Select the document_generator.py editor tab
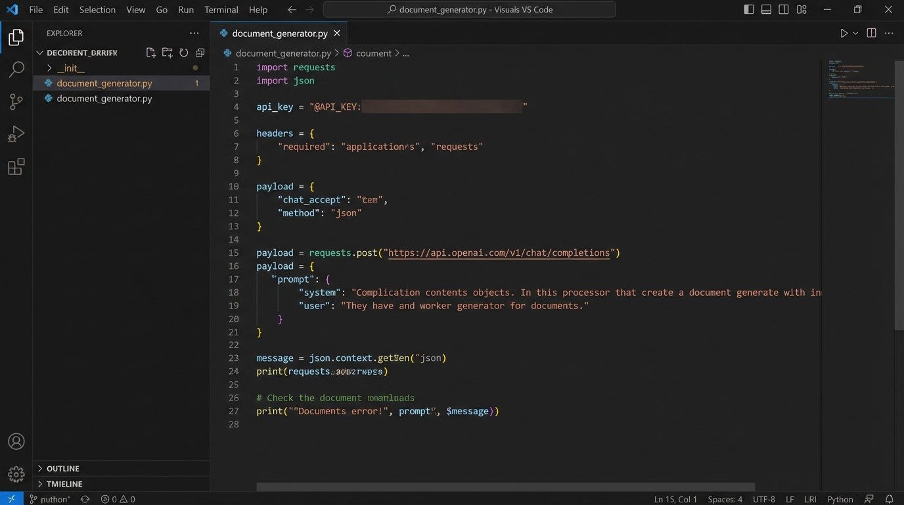904x505 pixels. point(279,33)
